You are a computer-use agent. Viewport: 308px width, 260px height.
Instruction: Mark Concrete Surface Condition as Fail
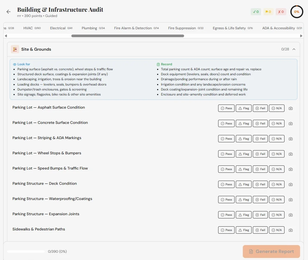(260, 124)
